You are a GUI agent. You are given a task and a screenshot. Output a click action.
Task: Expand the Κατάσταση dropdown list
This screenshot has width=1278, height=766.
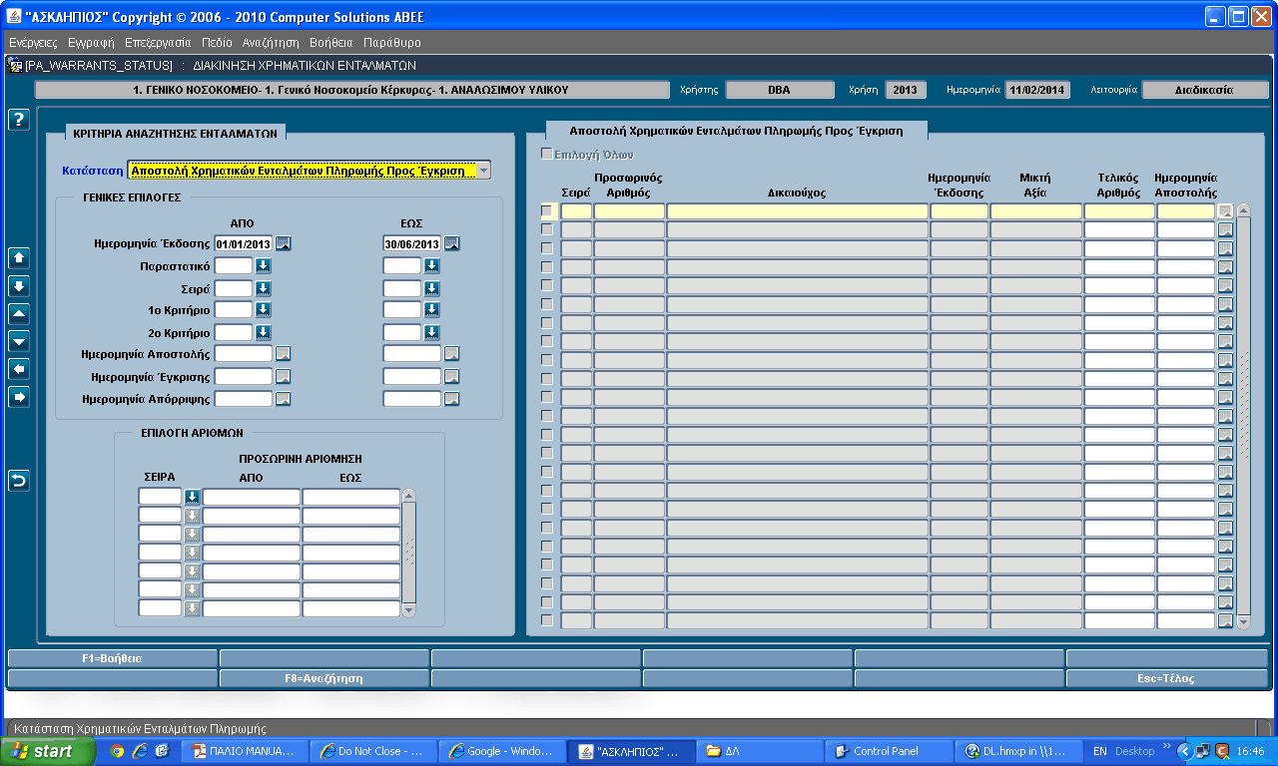coord(483,171)
